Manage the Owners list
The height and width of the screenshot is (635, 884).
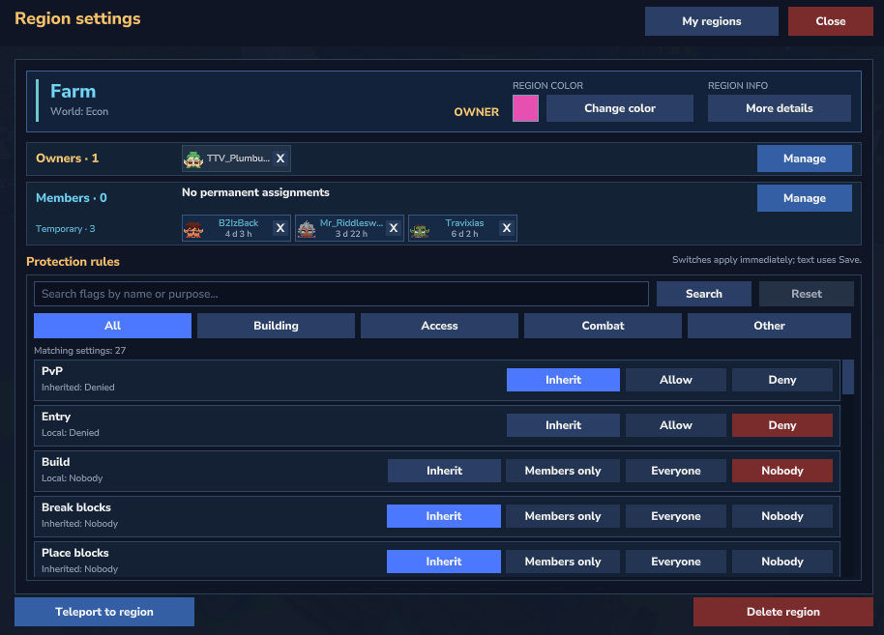805,159
